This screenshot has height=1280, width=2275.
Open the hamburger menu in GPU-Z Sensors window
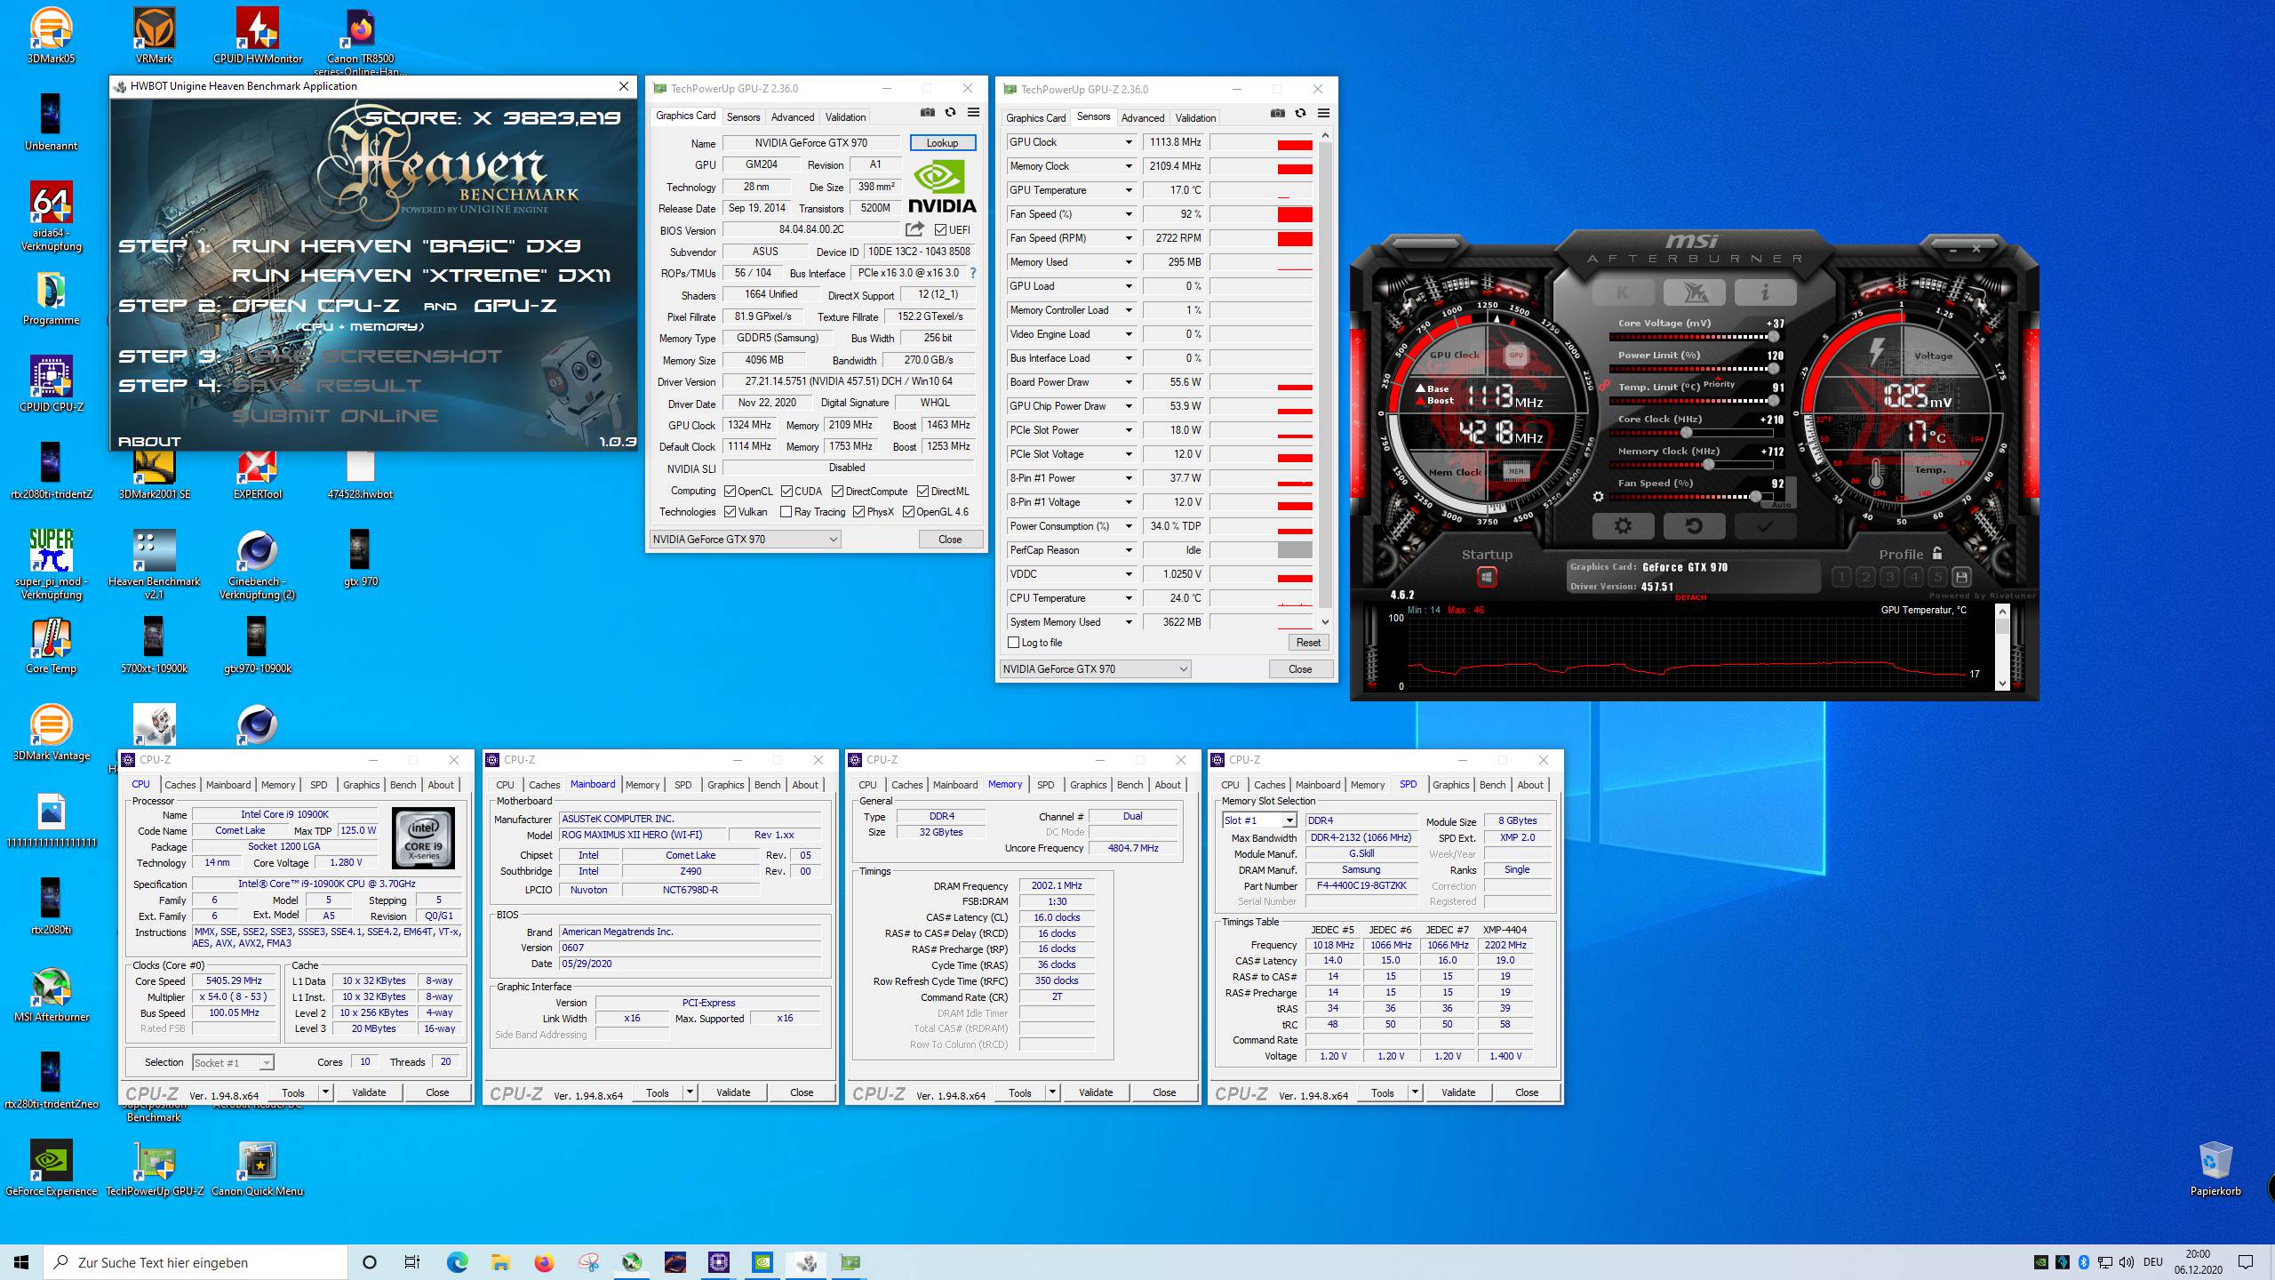point(1323,114)
